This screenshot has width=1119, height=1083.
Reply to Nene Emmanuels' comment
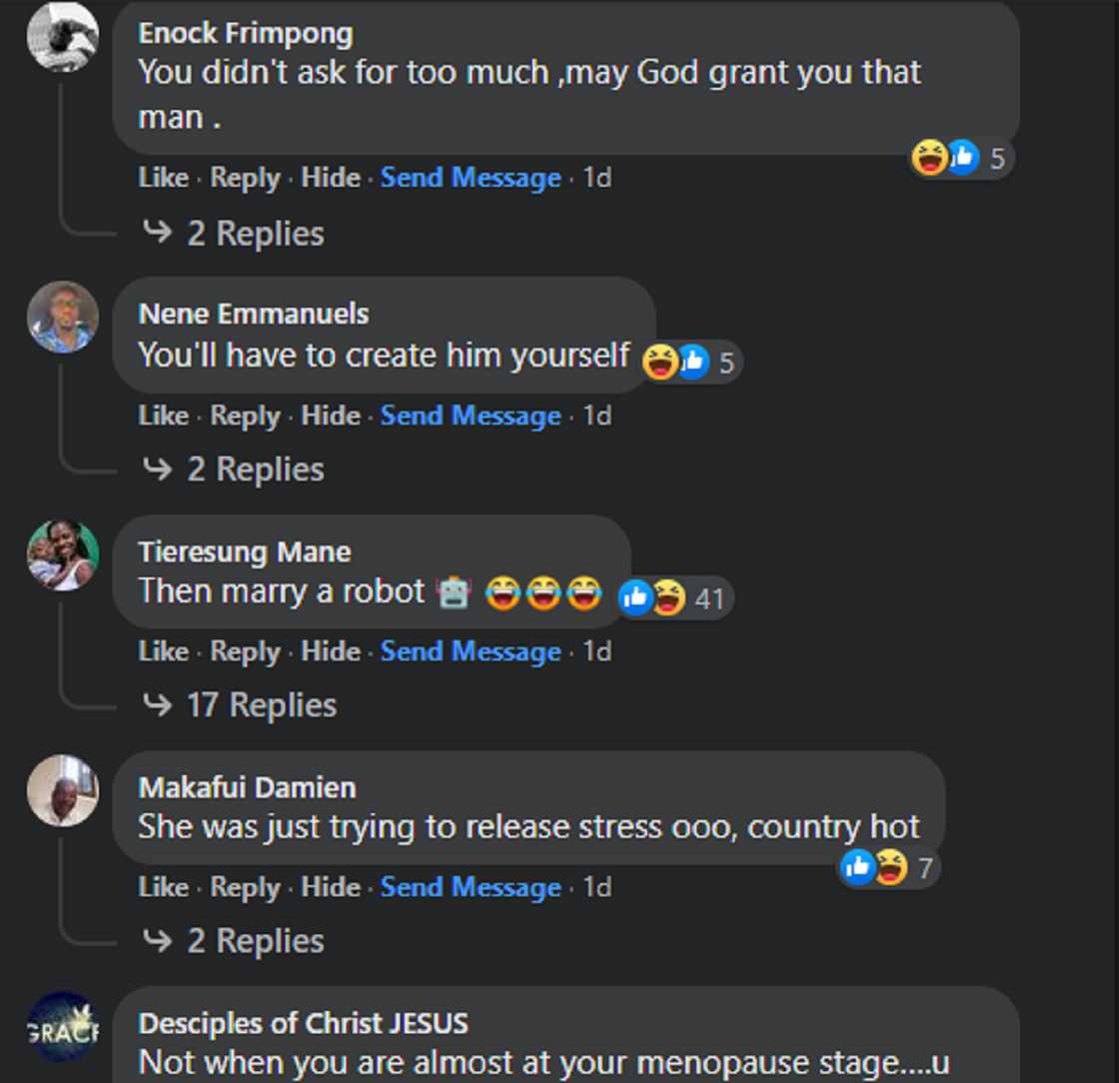coord(245,416)
